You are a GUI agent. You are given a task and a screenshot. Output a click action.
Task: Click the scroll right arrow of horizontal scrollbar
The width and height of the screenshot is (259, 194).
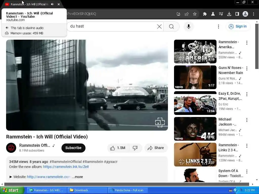253,184
